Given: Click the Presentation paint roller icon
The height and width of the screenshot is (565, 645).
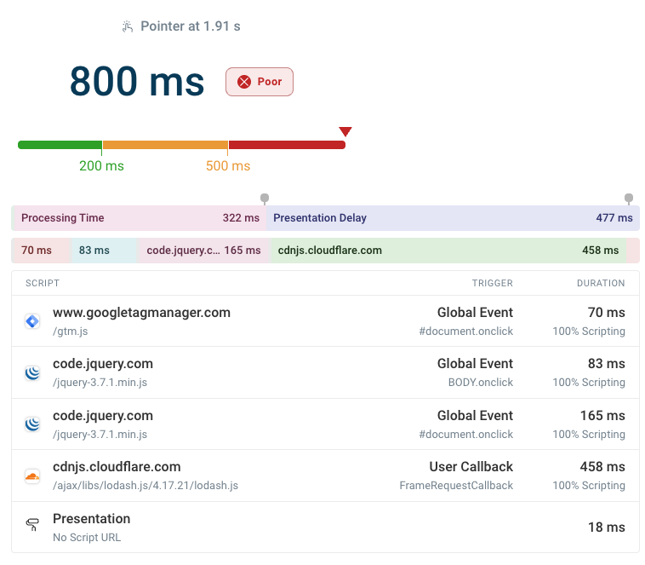Looking at the screenshot, I should coord(32,525).
